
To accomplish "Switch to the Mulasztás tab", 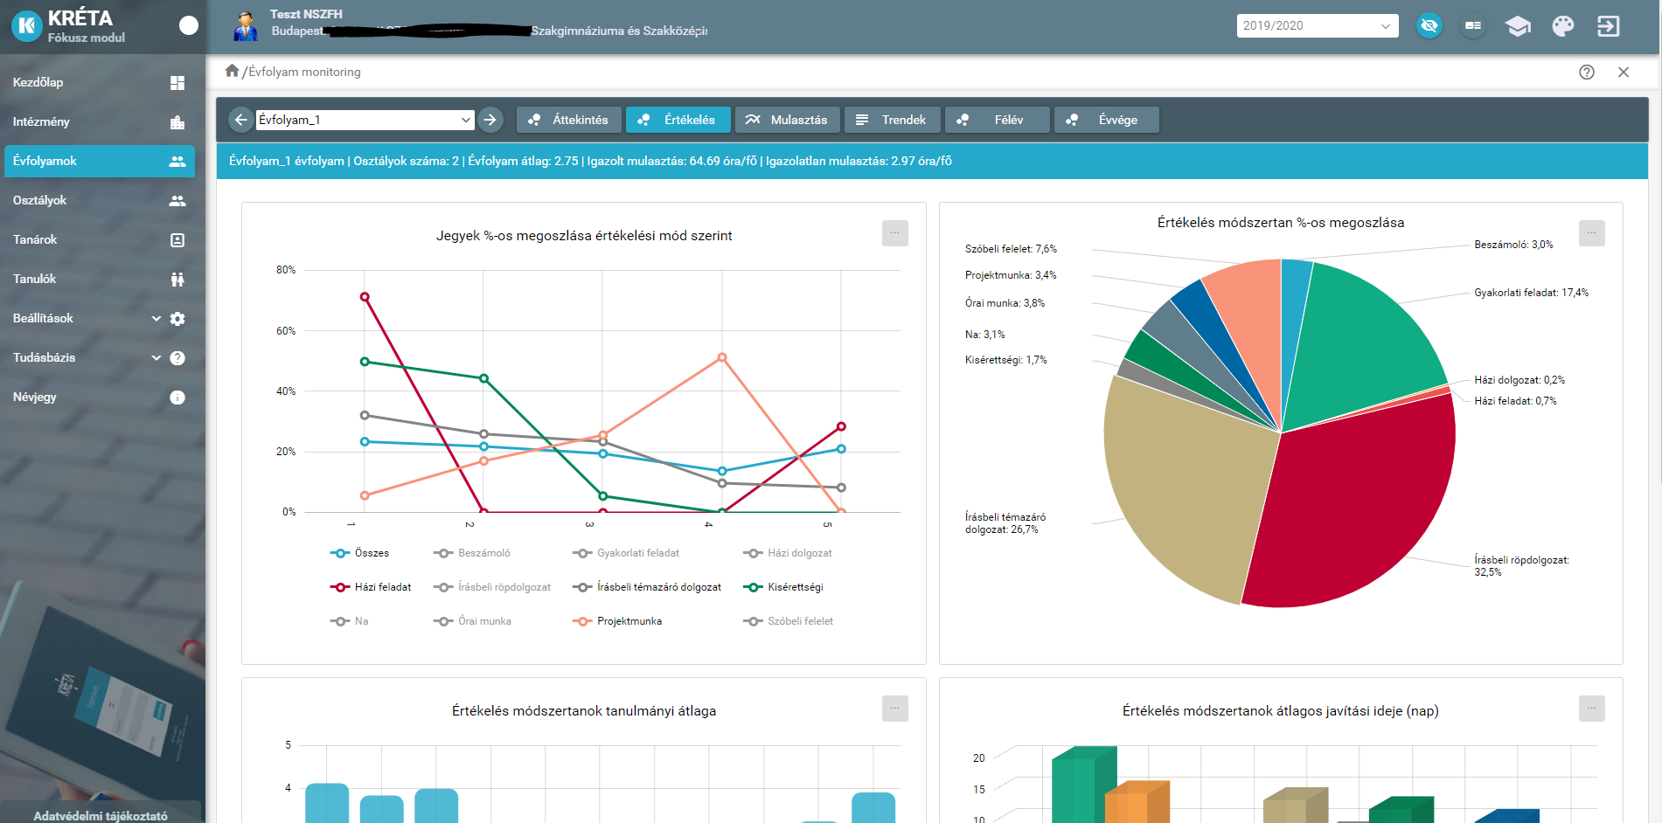I will click(788, 120).
